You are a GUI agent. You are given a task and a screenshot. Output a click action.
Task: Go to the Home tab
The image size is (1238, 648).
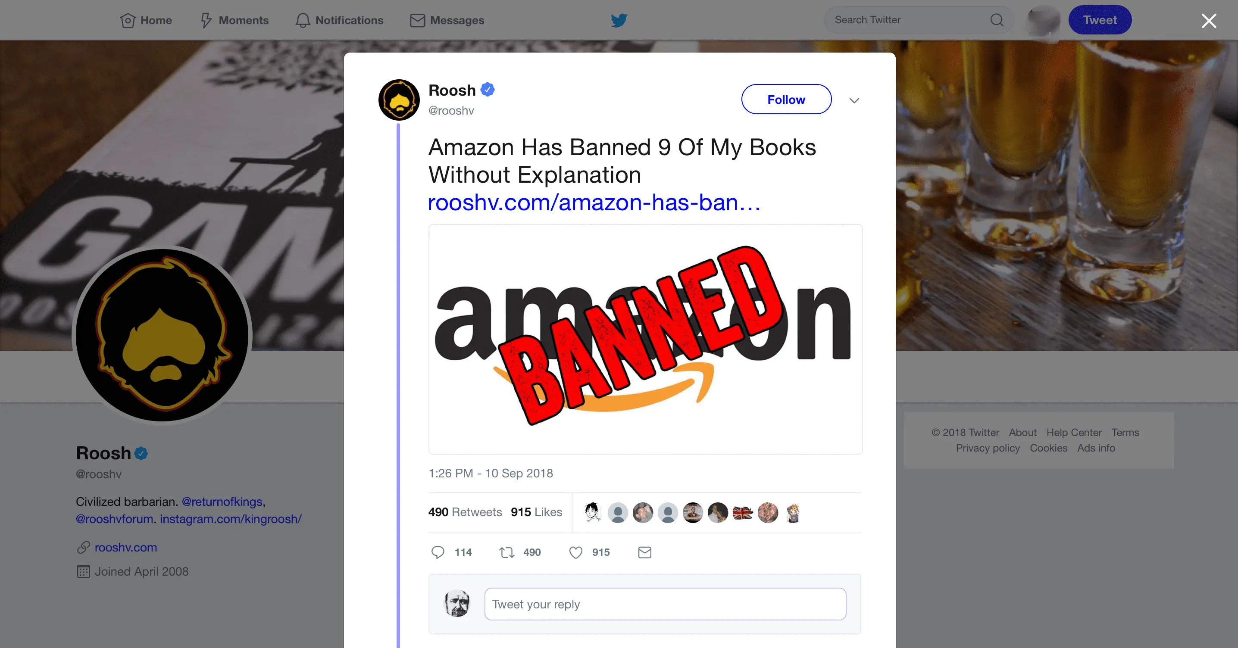pyautogui.click(x=146, y=20)
